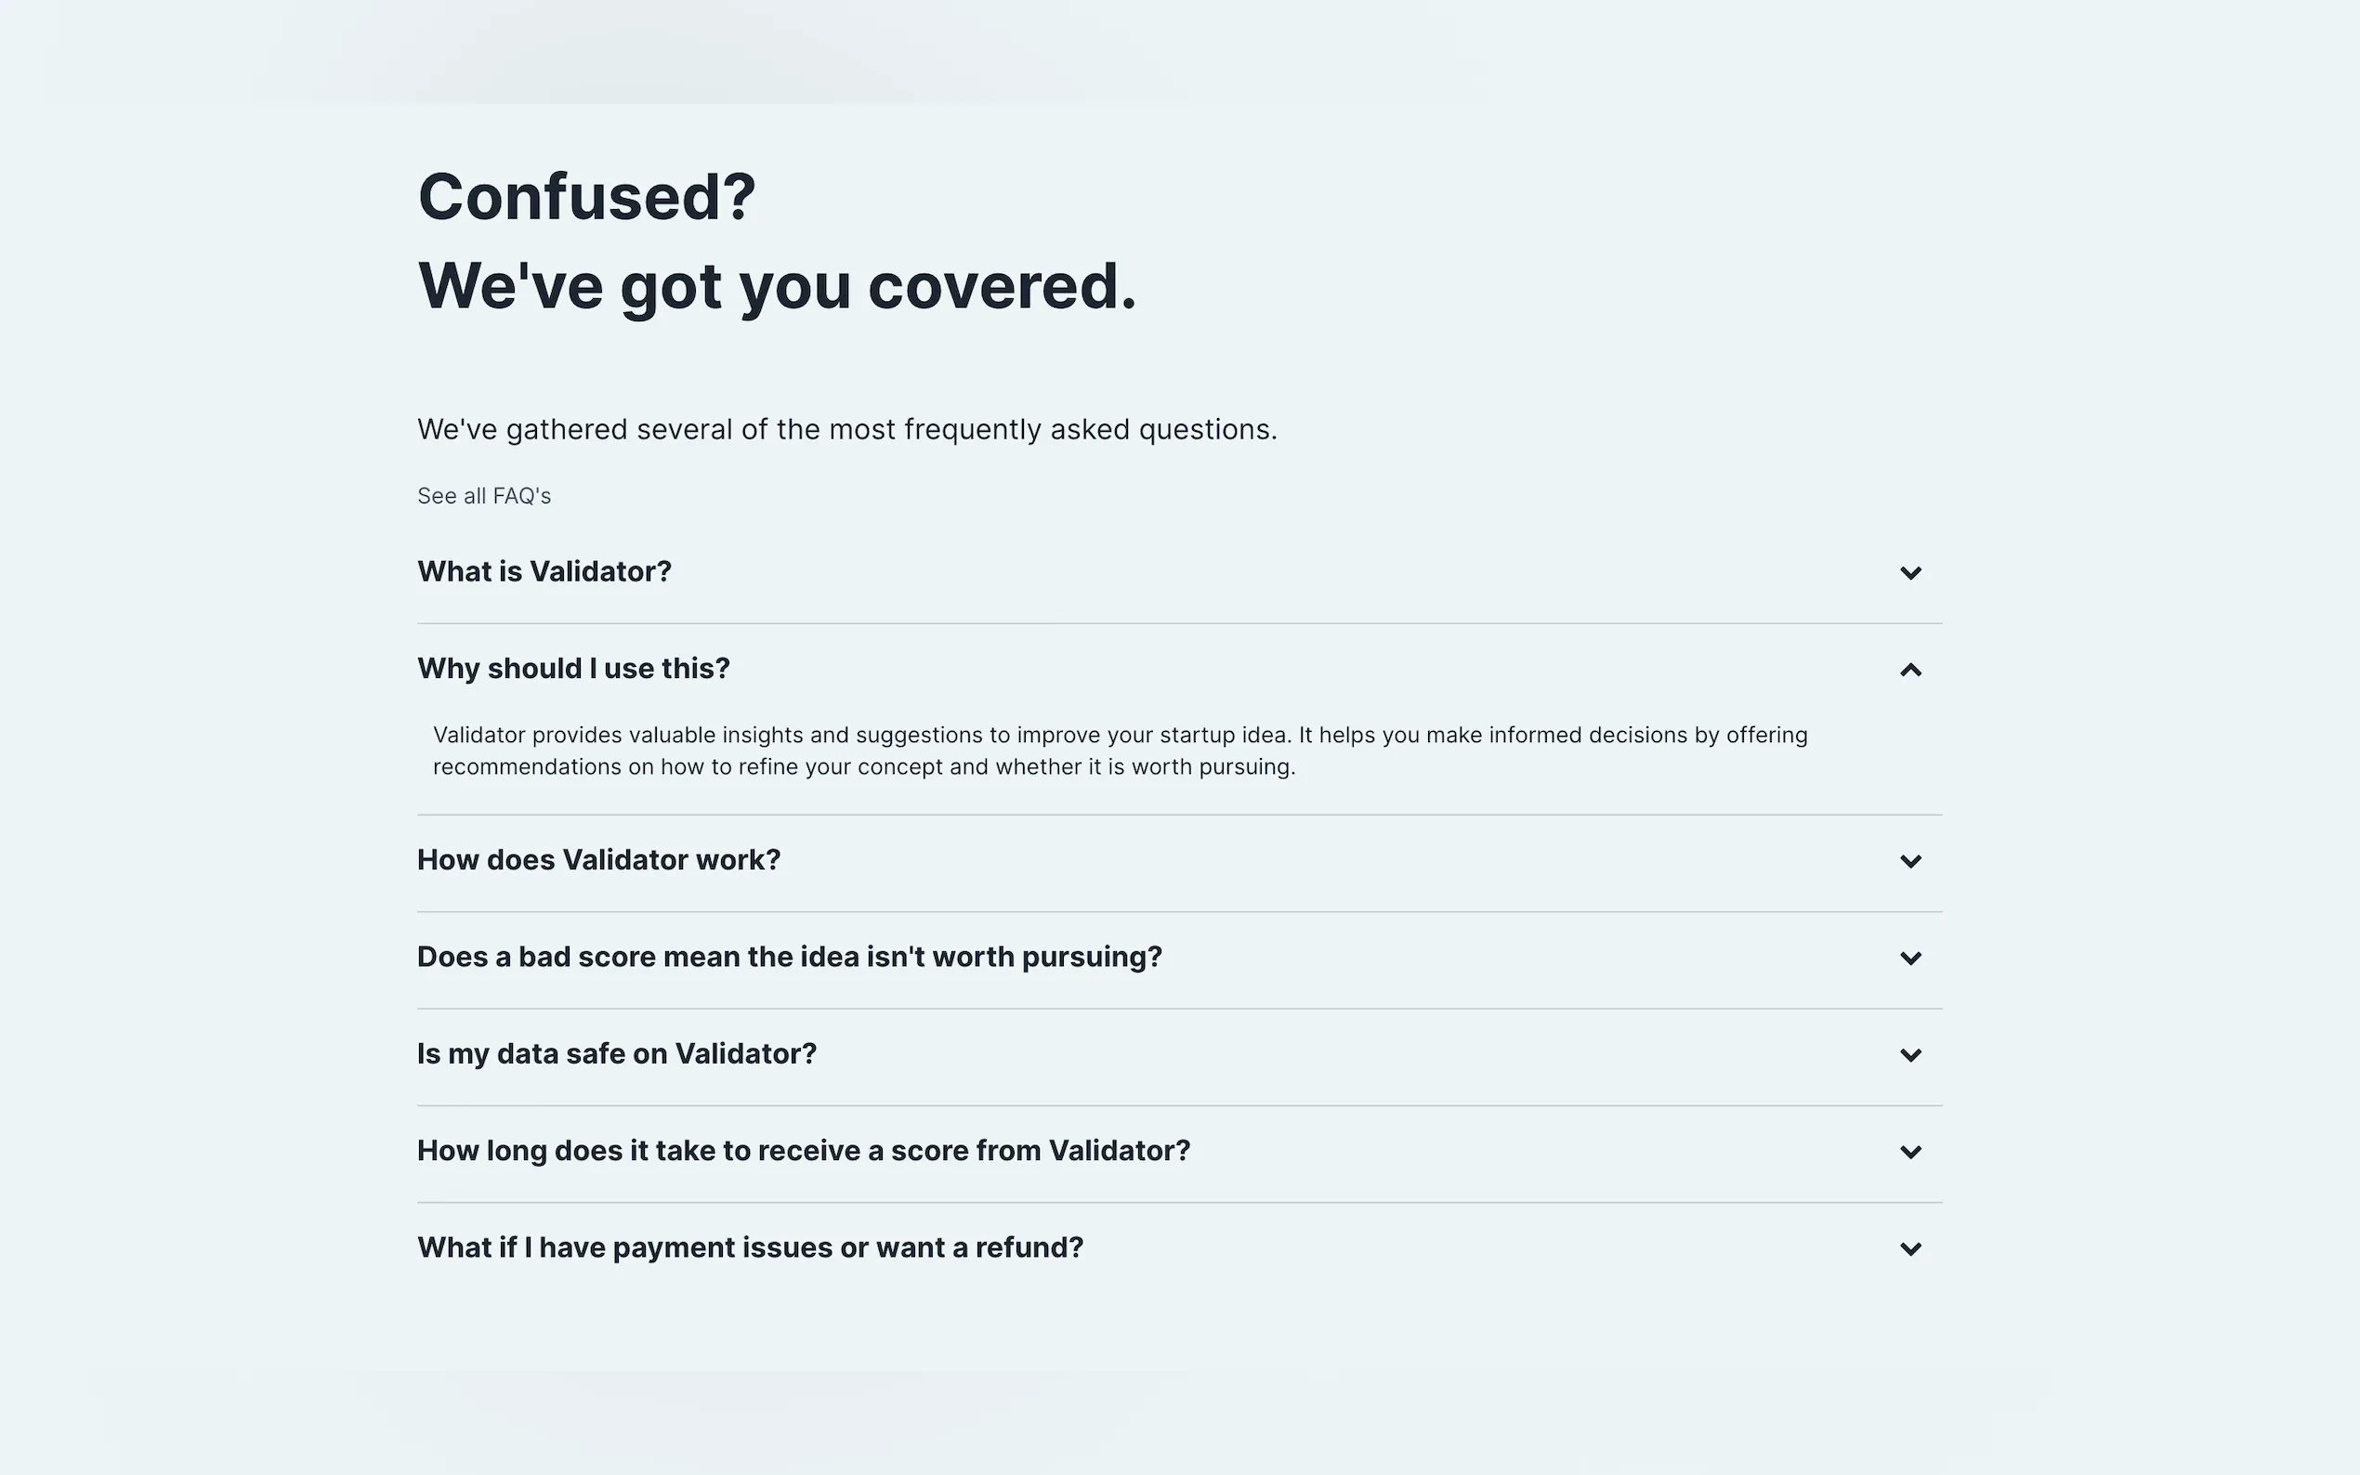Click the 'Confused?' heading
Viewport: 2360px width, 1475px height.
point(586,197)
